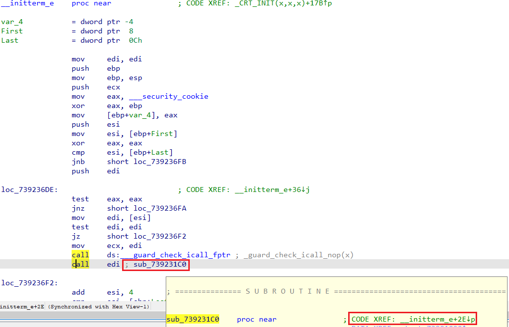Follow the jnb target loc_739236FB
This screenshot has height=327, width=509.
[x=160, y=162]
